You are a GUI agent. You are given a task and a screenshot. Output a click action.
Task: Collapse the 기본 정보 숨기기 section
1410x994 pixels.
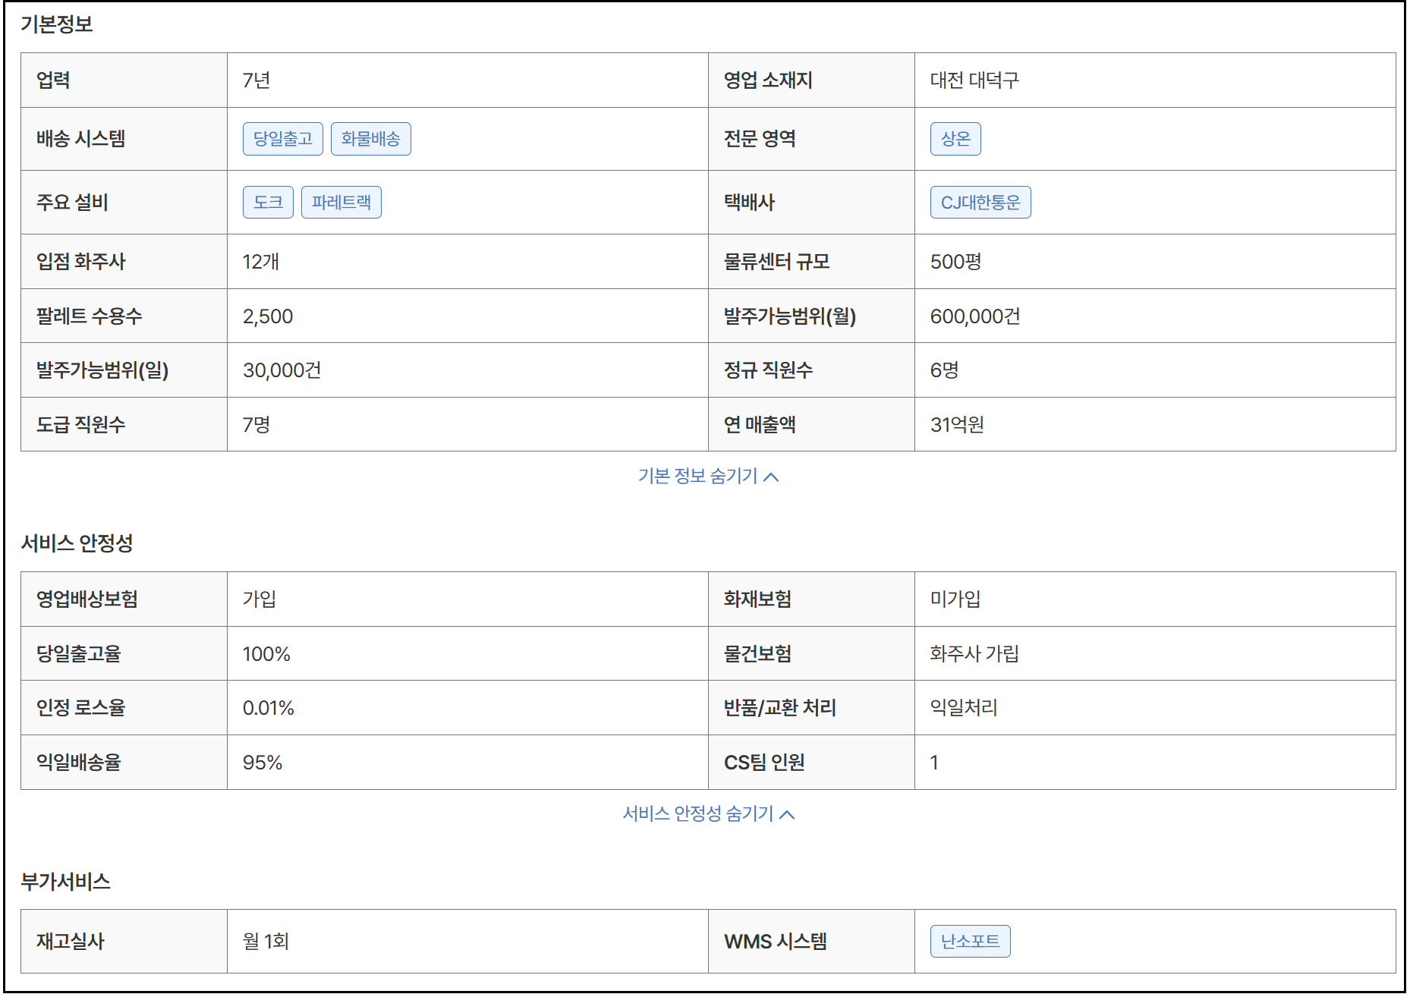point(708,476)
